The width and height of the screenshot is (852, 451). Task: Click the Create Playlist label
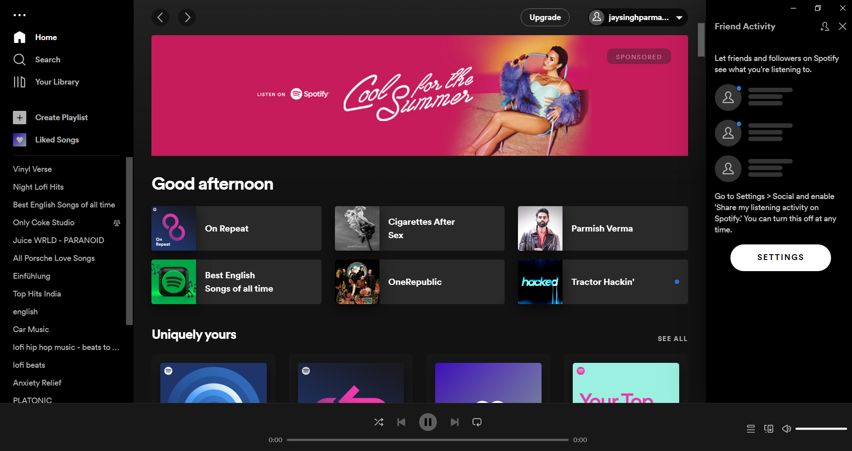(x=61, y=118)
